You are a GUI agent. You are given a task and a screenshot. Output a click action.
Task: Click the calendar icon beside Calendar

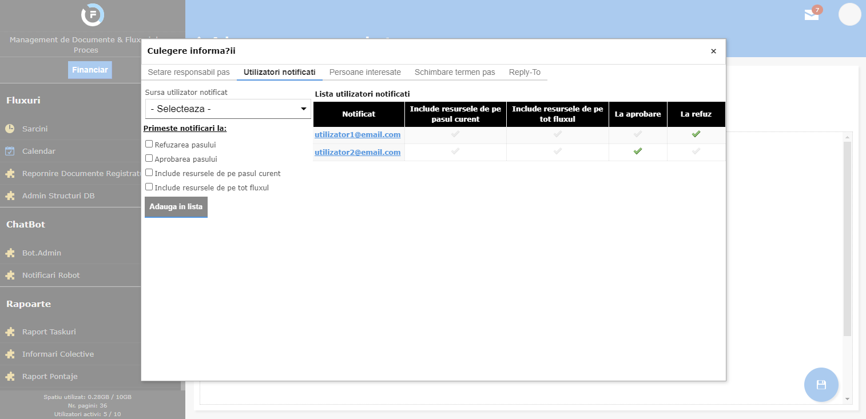(10, 151)
